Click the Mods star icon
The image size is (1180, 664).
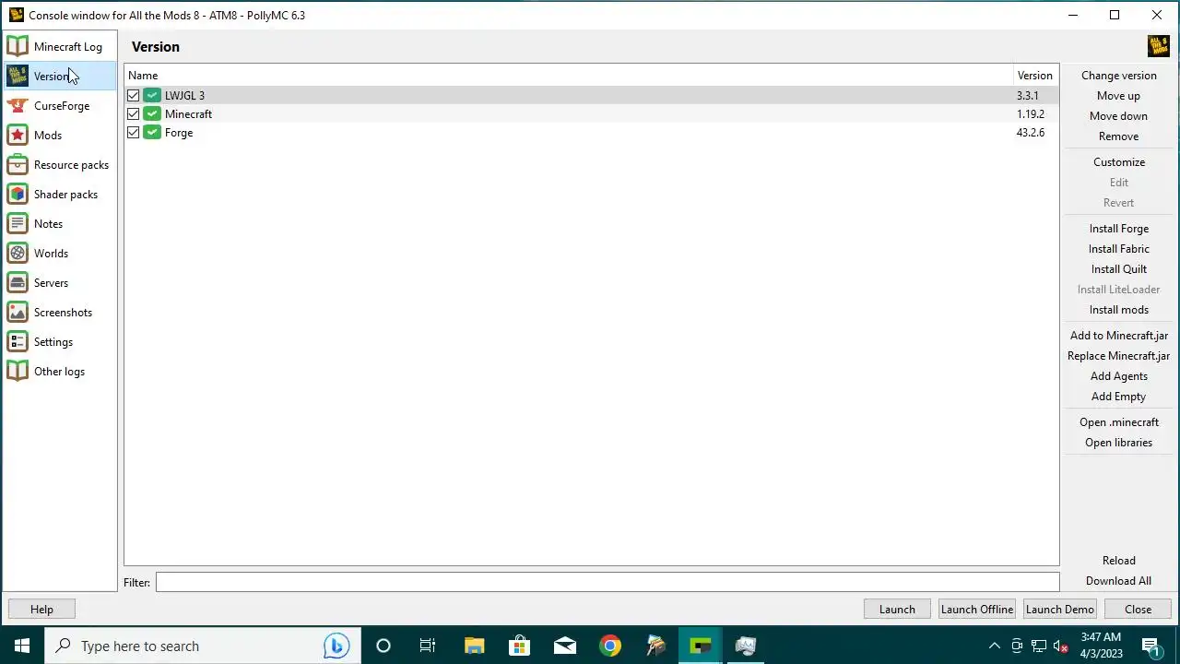[18, 136]
